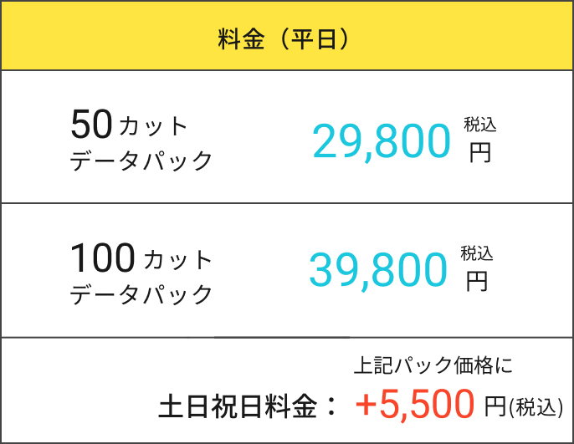Click the red +5,500 surcharge
This screenshot has width=574, height=444.
tap(416, 406)
